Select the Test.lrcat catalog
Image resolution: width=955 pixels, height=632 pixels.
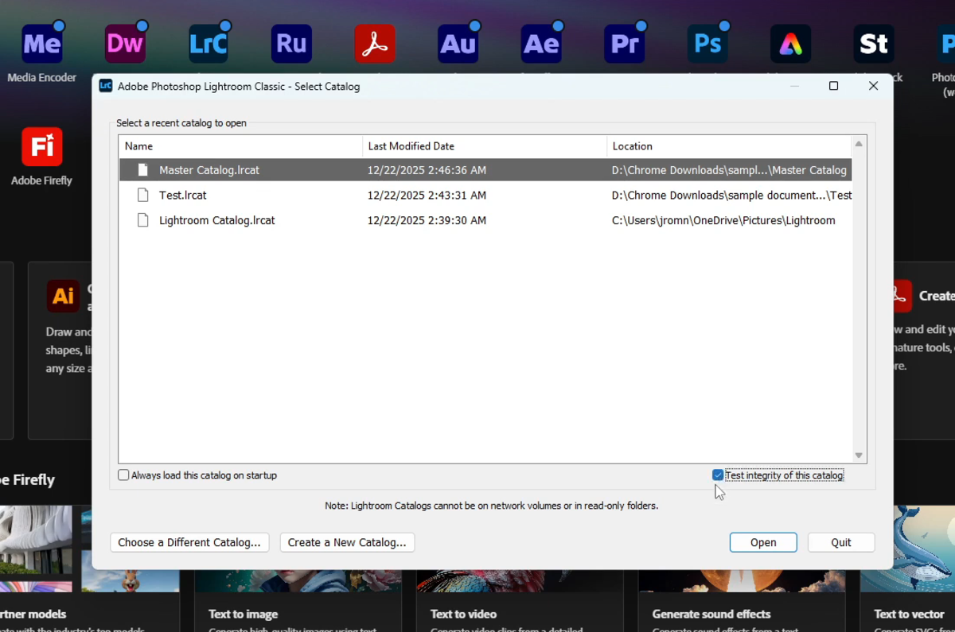485,195
